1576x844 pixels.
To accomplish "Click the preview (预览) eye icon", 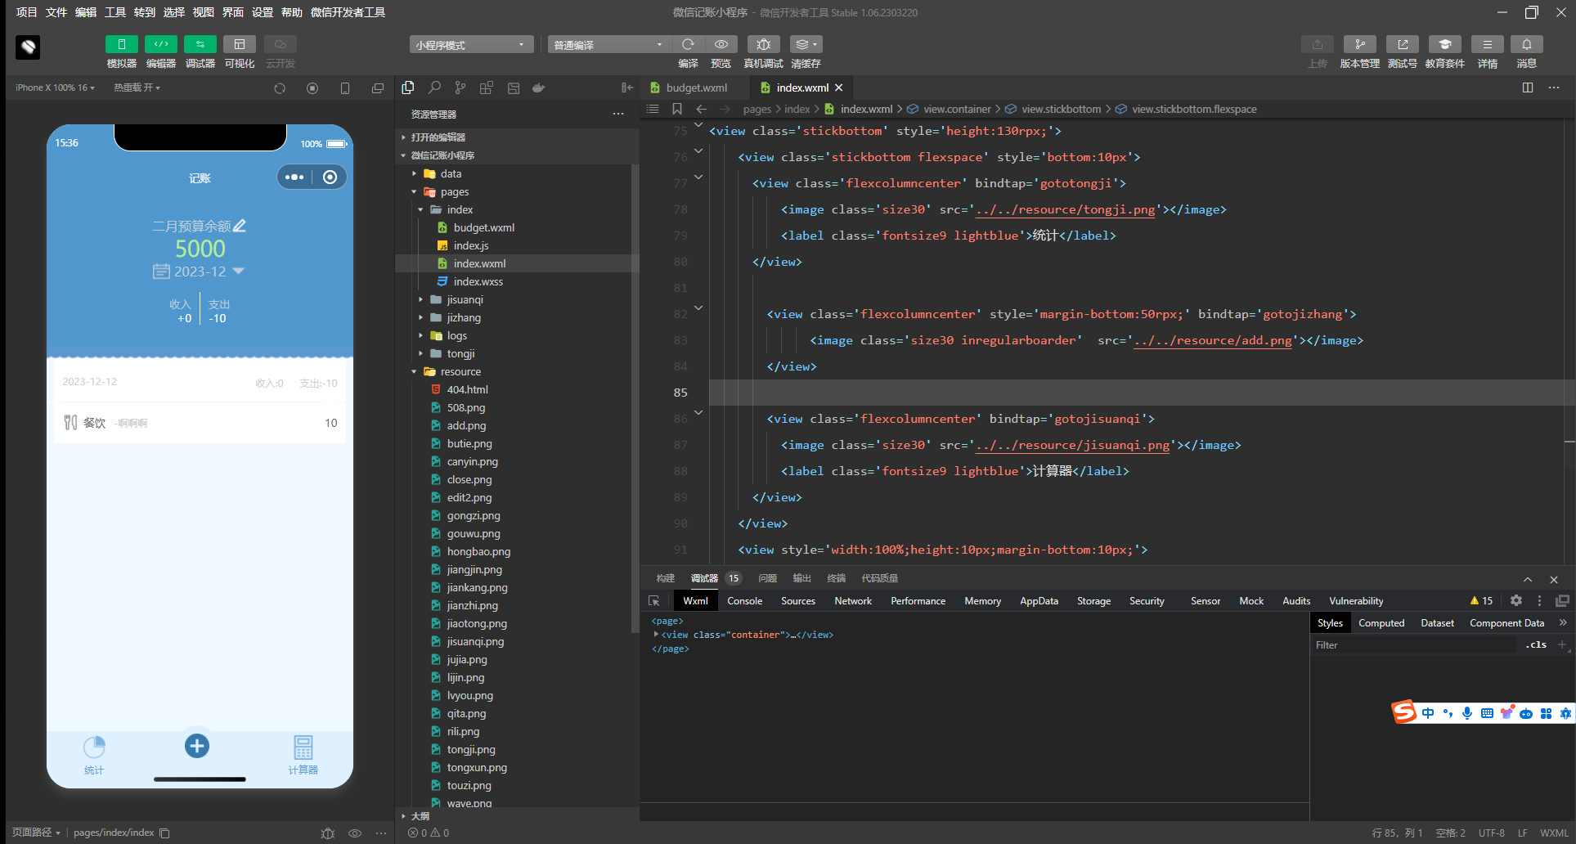I will (721, 44).
